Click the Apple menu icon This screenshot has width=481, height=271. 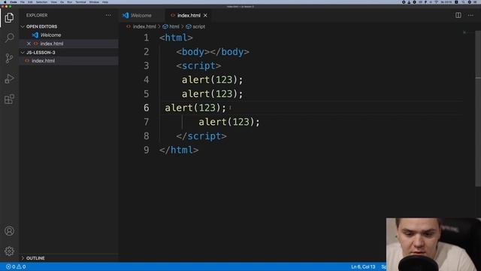(5, 2)
